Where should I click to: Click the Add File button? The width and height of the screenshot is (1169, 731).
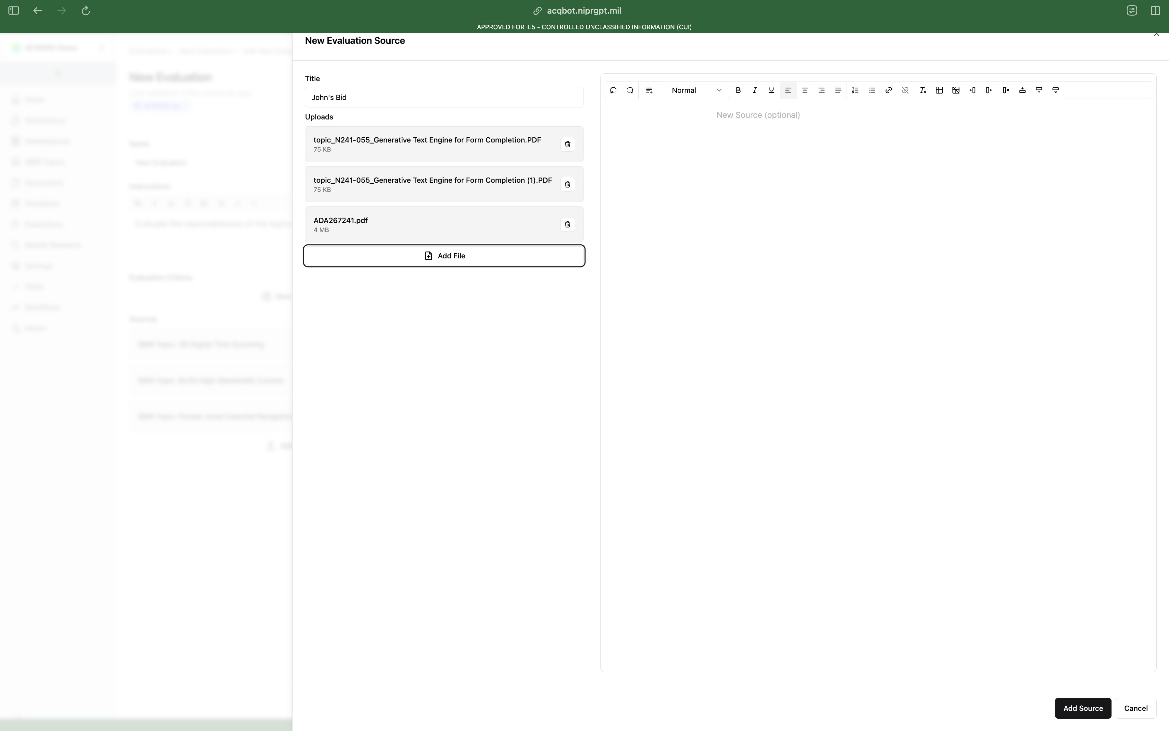444,256
